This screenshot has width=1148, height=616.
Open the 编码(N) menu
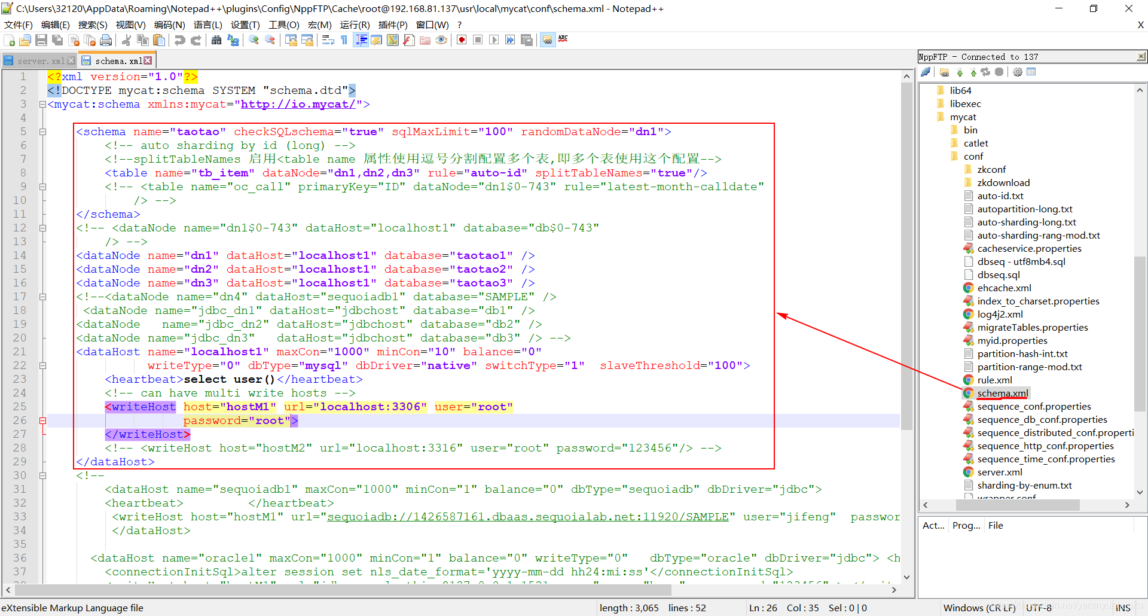point(169,25)
